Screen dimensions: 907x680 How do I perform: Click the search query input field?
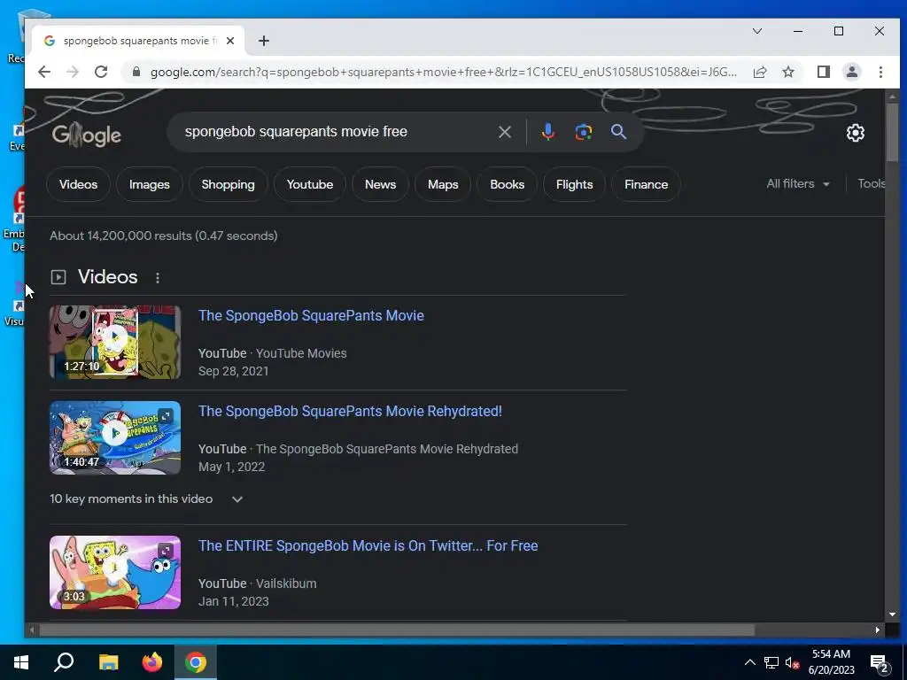(336, 132)
